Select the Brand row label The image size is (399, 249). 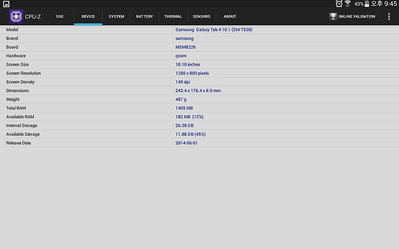[x=12, y=38]
